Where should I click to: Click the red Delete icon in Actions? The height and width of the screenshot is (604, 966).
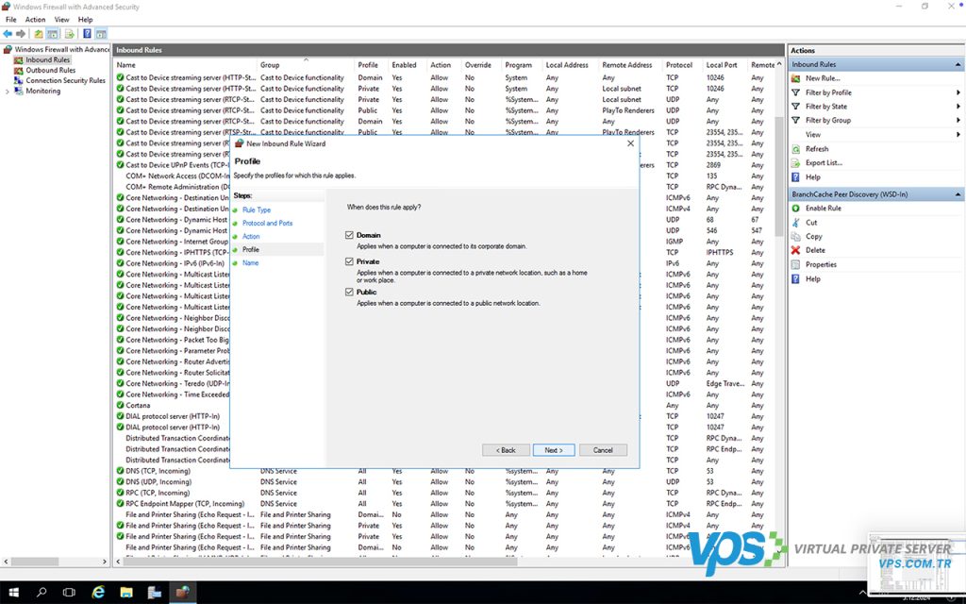click(796, 250)
